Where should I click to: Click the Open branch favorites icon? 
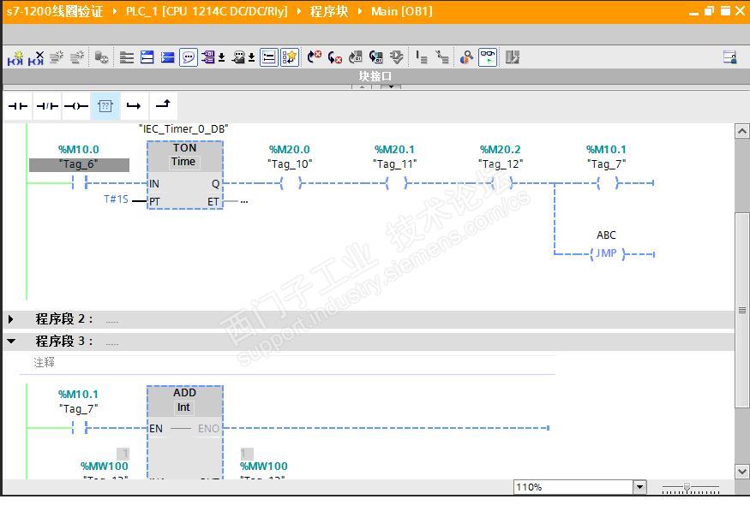[134, 106]
